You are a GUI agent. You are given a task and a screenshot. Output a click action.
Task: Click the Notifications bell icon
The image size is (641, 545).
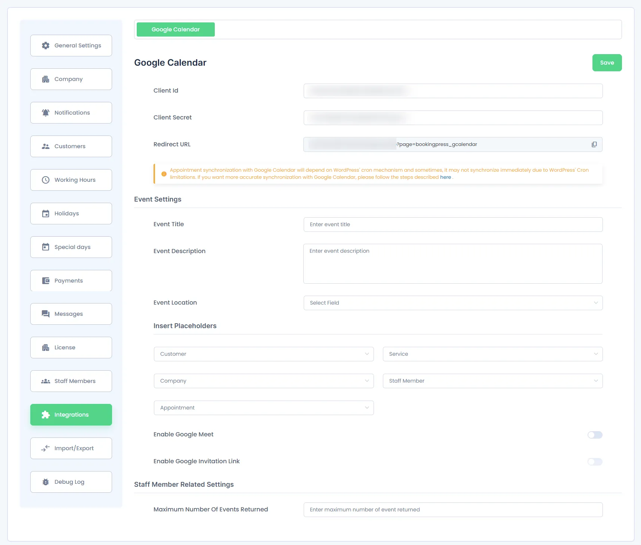click(x=46, y=113)
